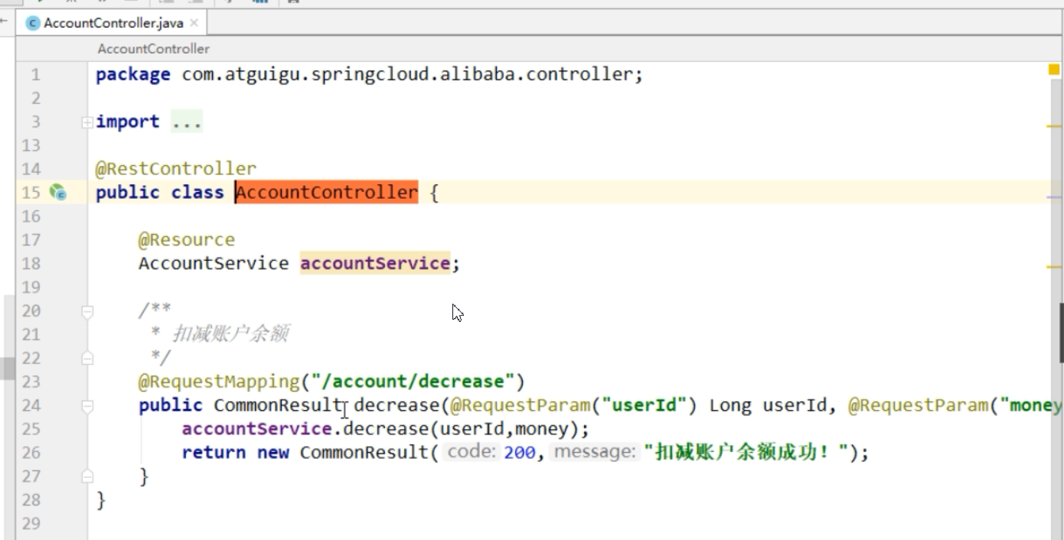Click the number '200' on line 26
This screenshot has width=1064, height=540.
click(520, 453)
